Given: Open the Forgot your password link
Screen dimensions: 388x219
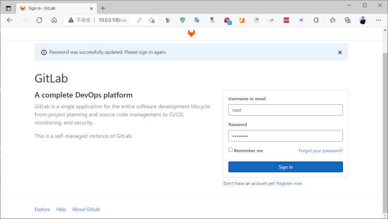Looking at the screenshot, I should (321, 151).
